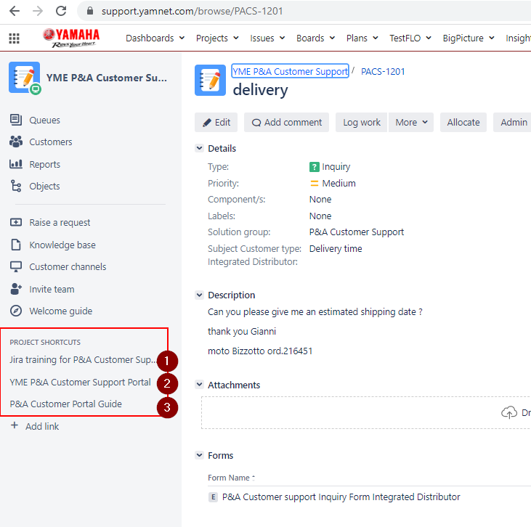Click the Admin button

point(513,122)
